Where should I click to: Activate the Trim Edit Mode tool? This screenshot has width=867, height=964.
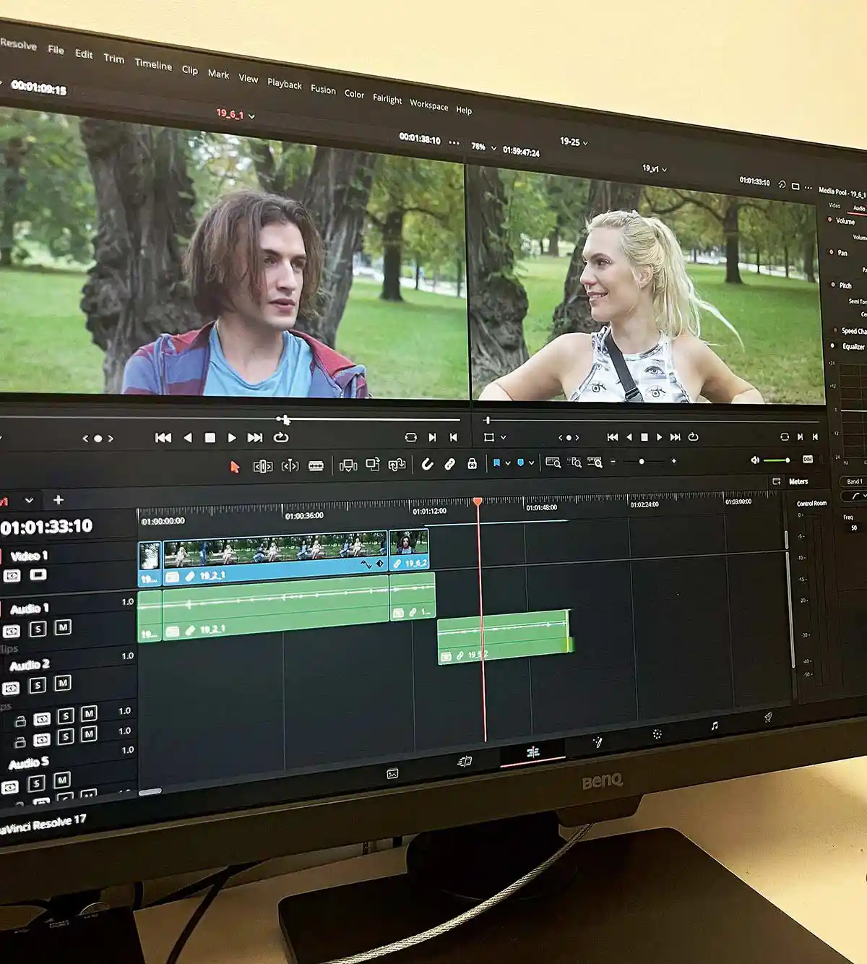pyautogui.click(x=262, y=466)
